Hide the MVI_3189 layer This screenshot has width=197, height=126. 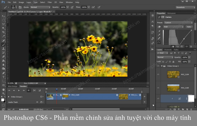158,88
